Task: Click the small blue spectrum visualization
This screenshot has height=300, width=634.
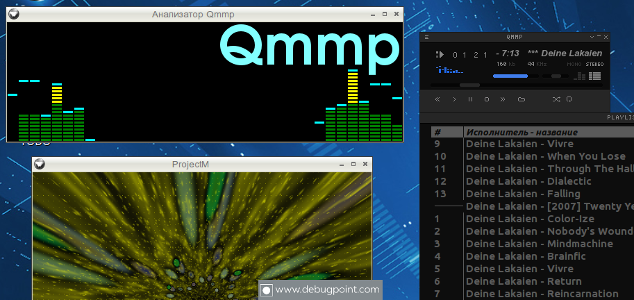Action: point(449,70)
